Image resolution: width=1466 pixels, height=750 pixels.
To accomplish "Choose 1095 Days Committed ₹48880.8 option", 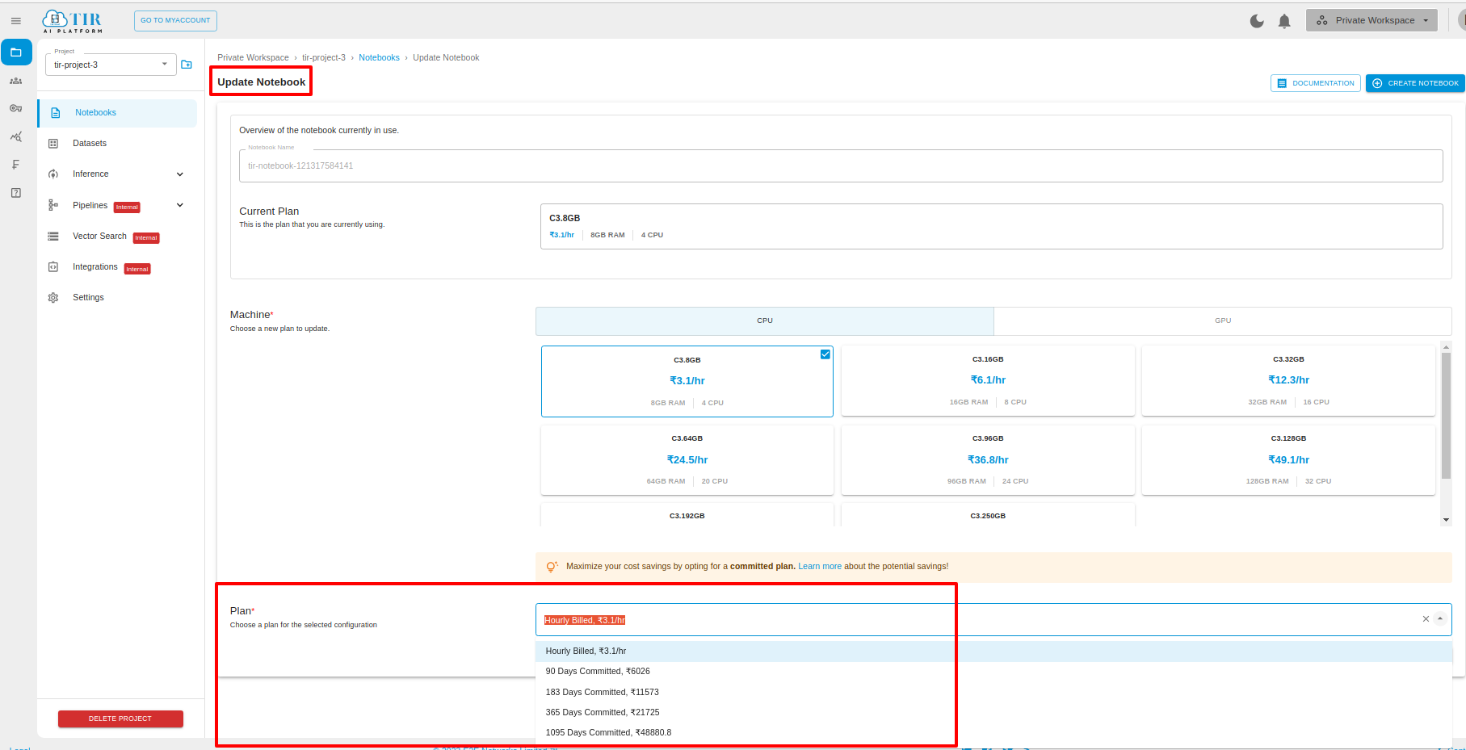I will point(993,732).
